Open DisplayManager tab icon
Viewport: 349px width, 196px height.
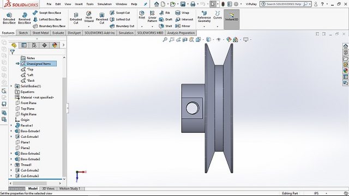click(x=55, y=45)
